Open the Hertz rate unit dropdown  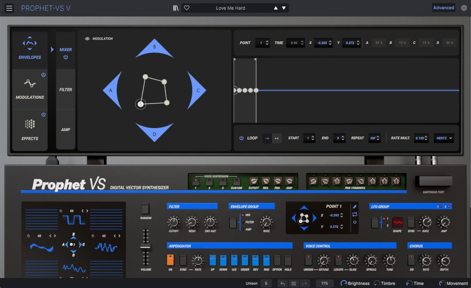click(x=444, y=138)
